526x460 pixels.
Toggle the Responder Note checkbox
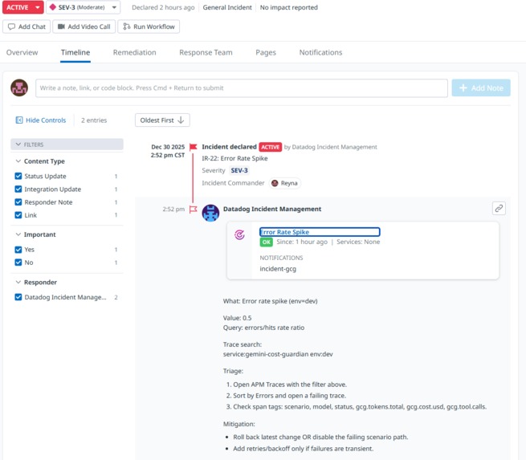(x=18, y=202)
